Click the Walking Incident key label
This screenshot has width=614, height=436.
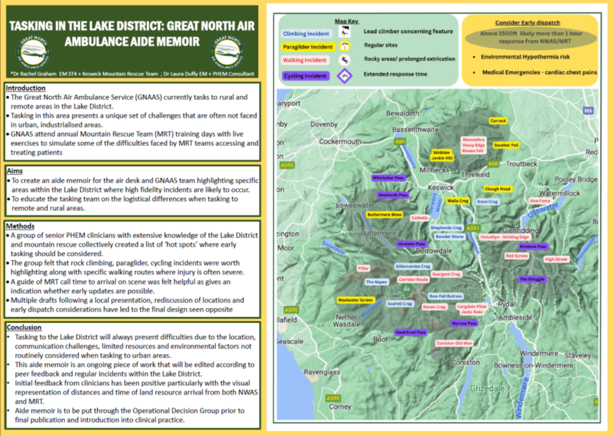point(305,60)
